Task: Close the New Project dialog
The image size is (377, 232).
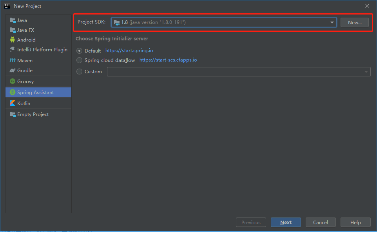Action: click(x=367, y=6)
